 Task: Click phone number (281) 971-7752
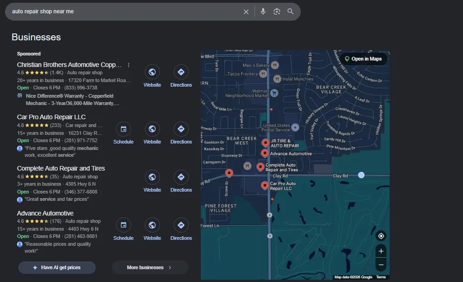coord(81,141)
